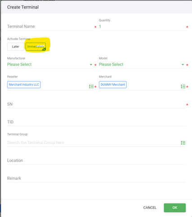Viewport: 192px width, 217px height.
Task: Select Immediately activation option
Action: point(36,47)
